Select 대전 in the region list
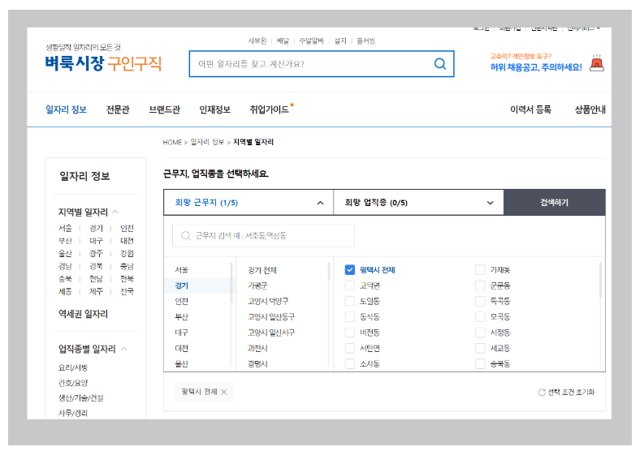 182,348
